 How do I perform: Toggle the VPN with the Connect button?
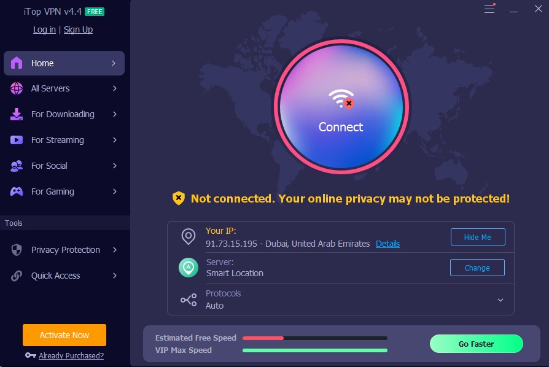coord(341,106)
